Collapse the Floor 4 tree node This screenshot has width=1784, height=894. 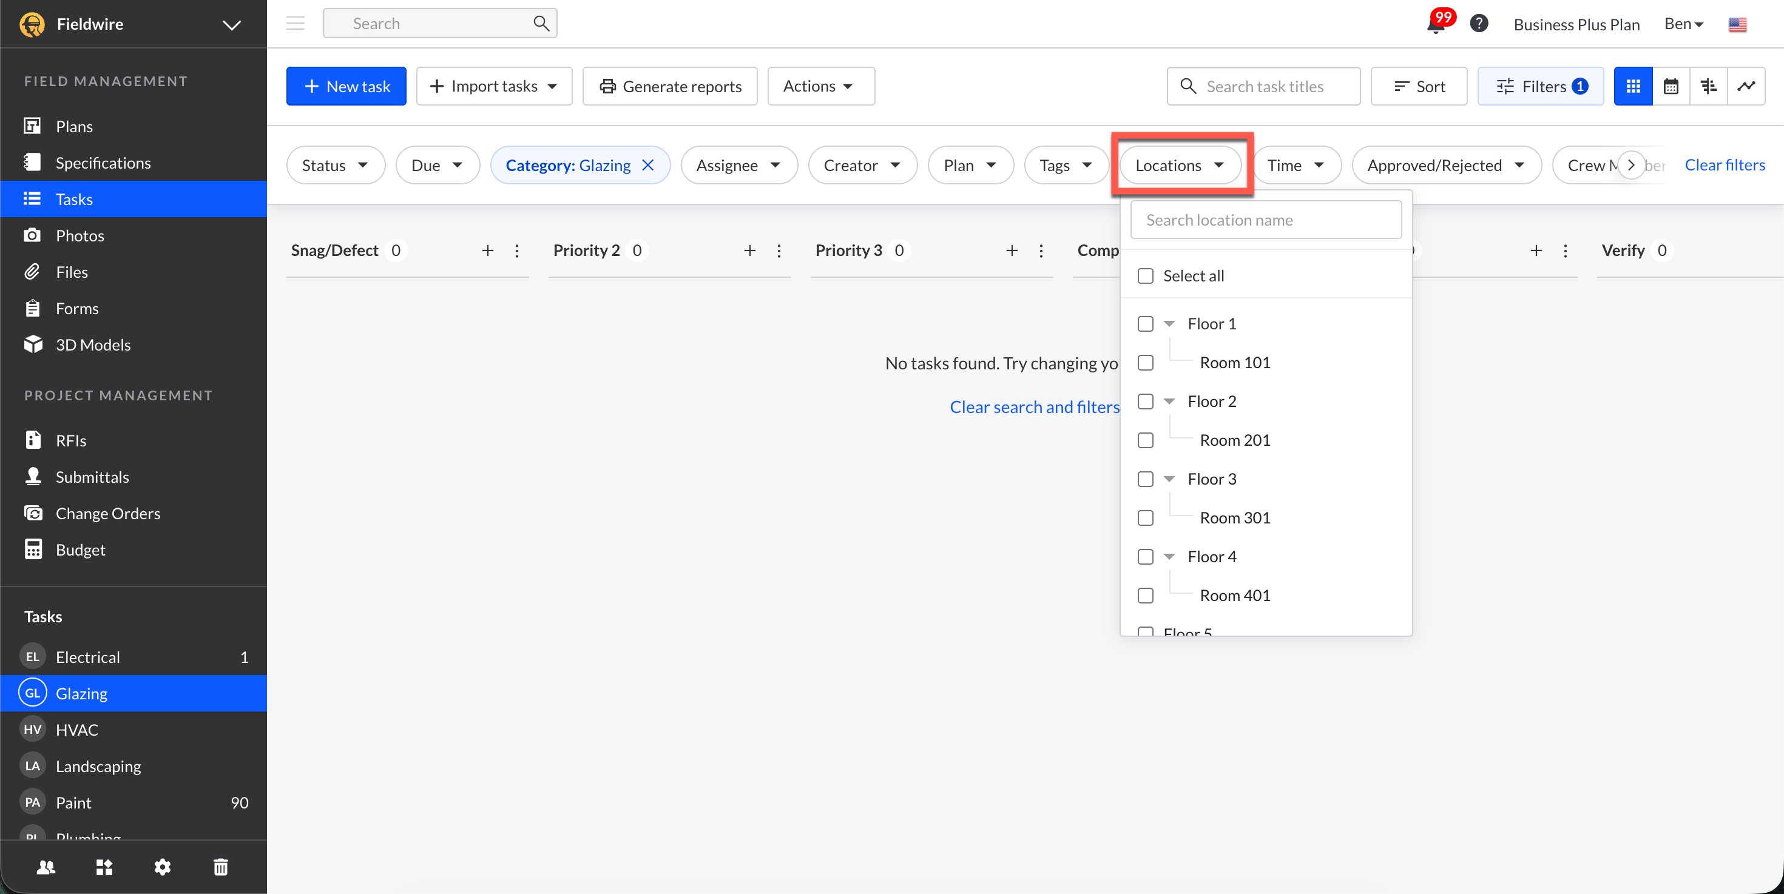[x=1169, y=556]
